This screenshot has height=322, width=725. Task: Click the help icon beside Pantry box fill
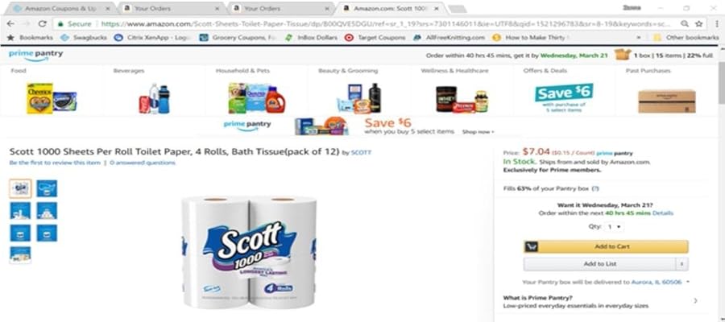[595, 188]
